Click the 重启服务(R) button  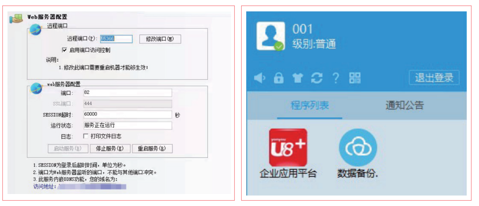point(152,149)
